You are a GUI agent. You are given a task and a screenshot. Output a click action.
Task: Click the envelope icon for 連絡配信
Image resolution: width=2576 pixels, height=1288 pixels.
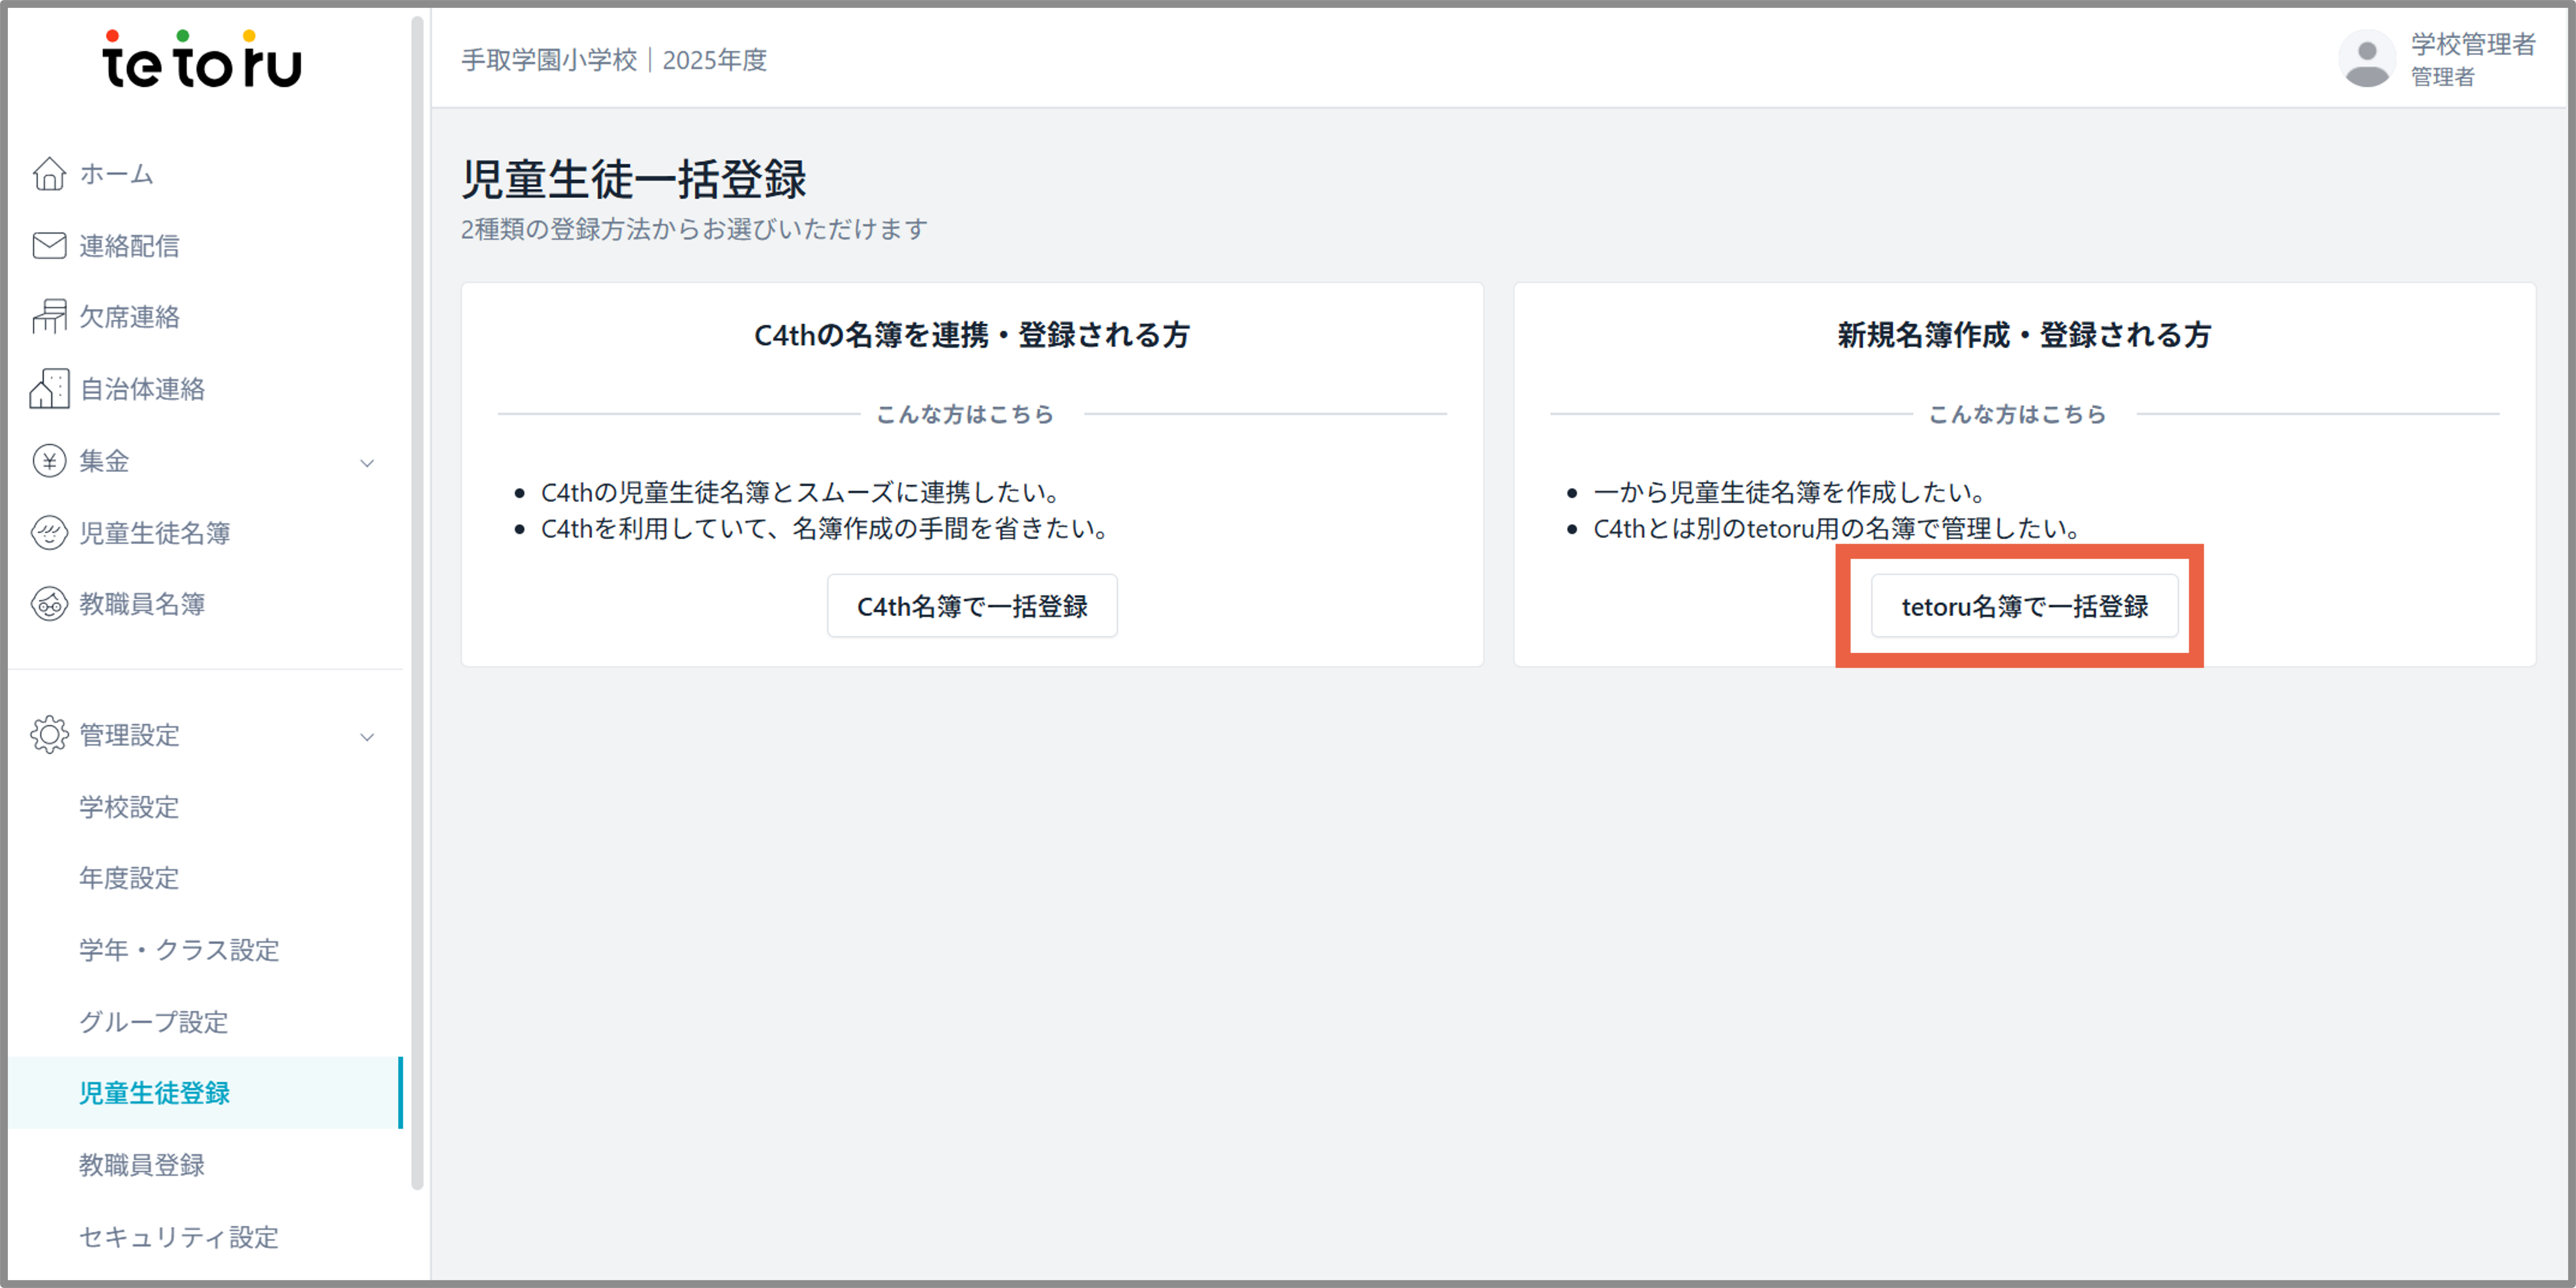(x=49, y=246)
